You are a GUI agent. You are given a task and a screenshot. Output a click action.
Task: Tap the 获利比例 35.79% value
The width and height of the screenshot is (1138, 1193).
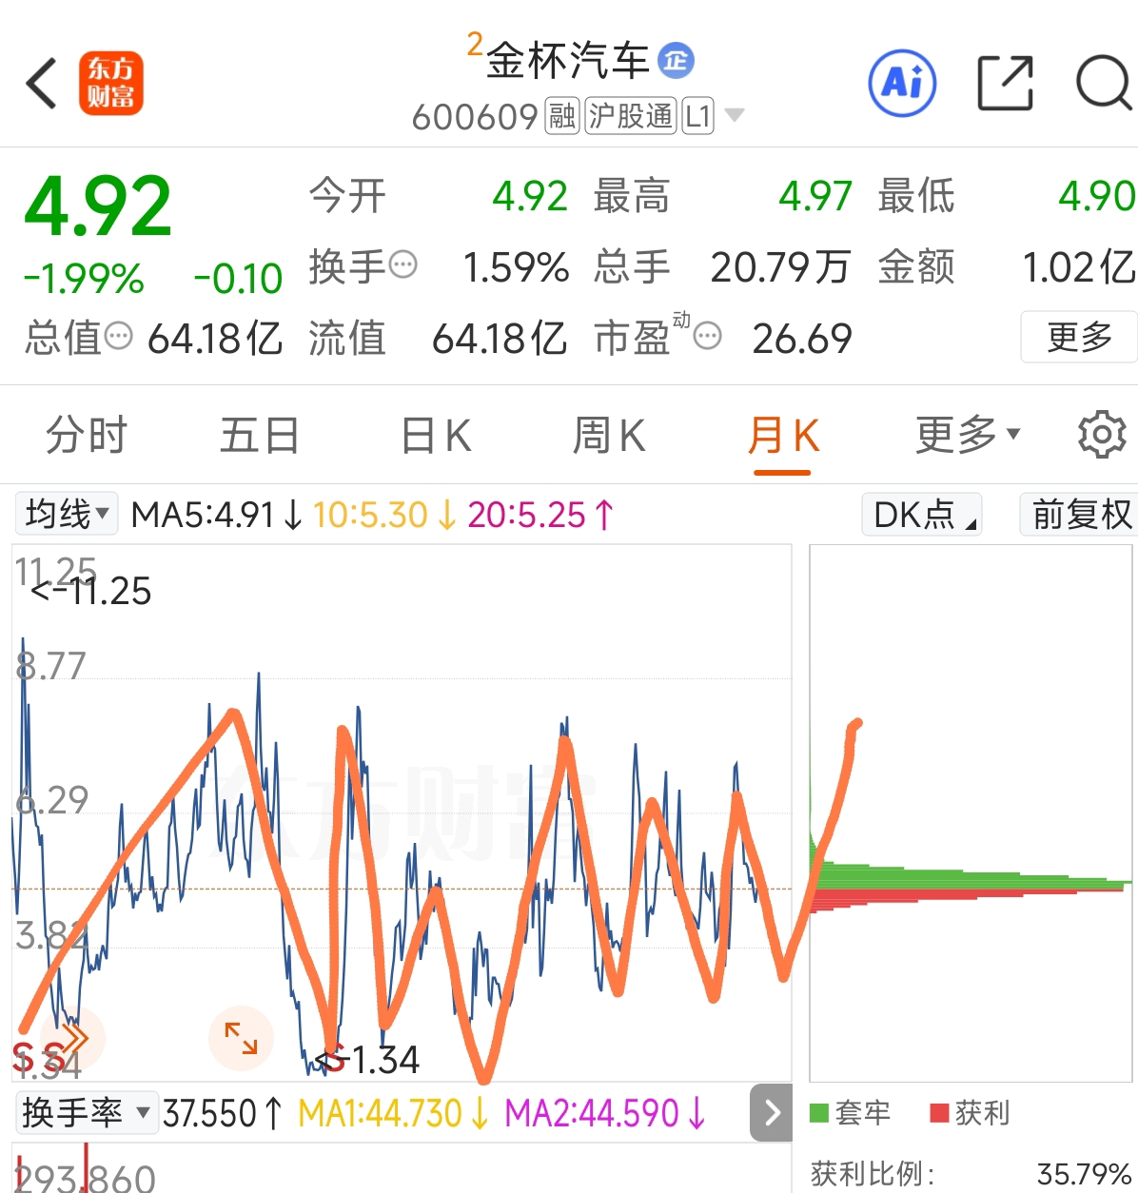click(1084, 1174)
